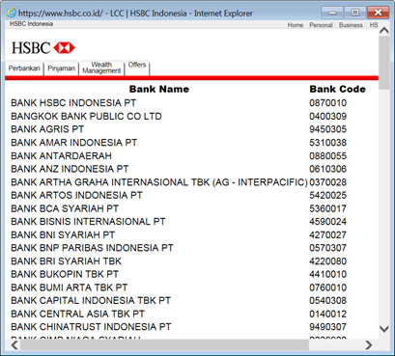Viewport: 395px width, 356px height.
Task: Select BANK BCA SYARIAH PT entry
Action: (x=65, y=208)
